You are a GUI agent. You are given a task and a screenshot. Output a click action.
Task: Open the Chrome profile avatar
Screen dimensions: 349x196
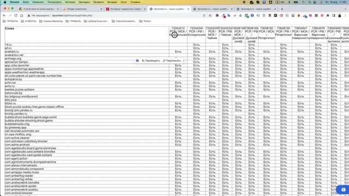(339, 16)
